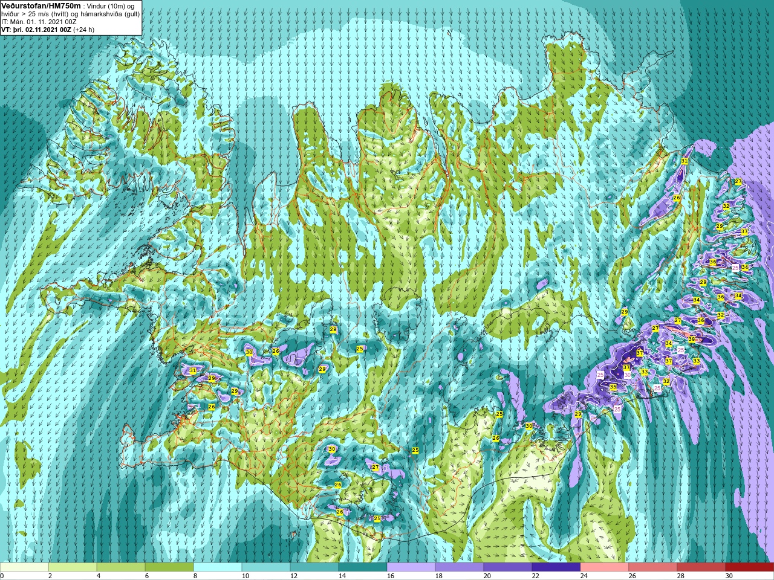Select the medium teal 12–14 legend swatch
The width and height of the screenshot is (774, 580).
click(x=314, y=567)
